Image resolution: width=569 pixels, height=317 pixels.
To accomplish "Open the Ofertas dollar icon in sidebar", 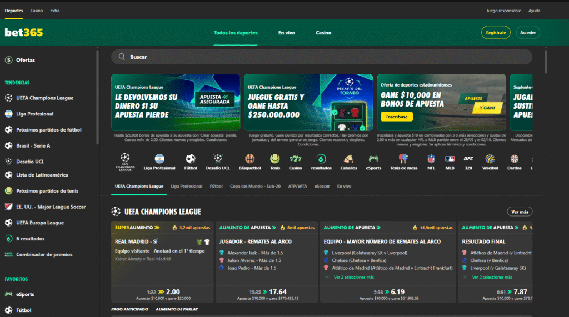I will 9,60.
